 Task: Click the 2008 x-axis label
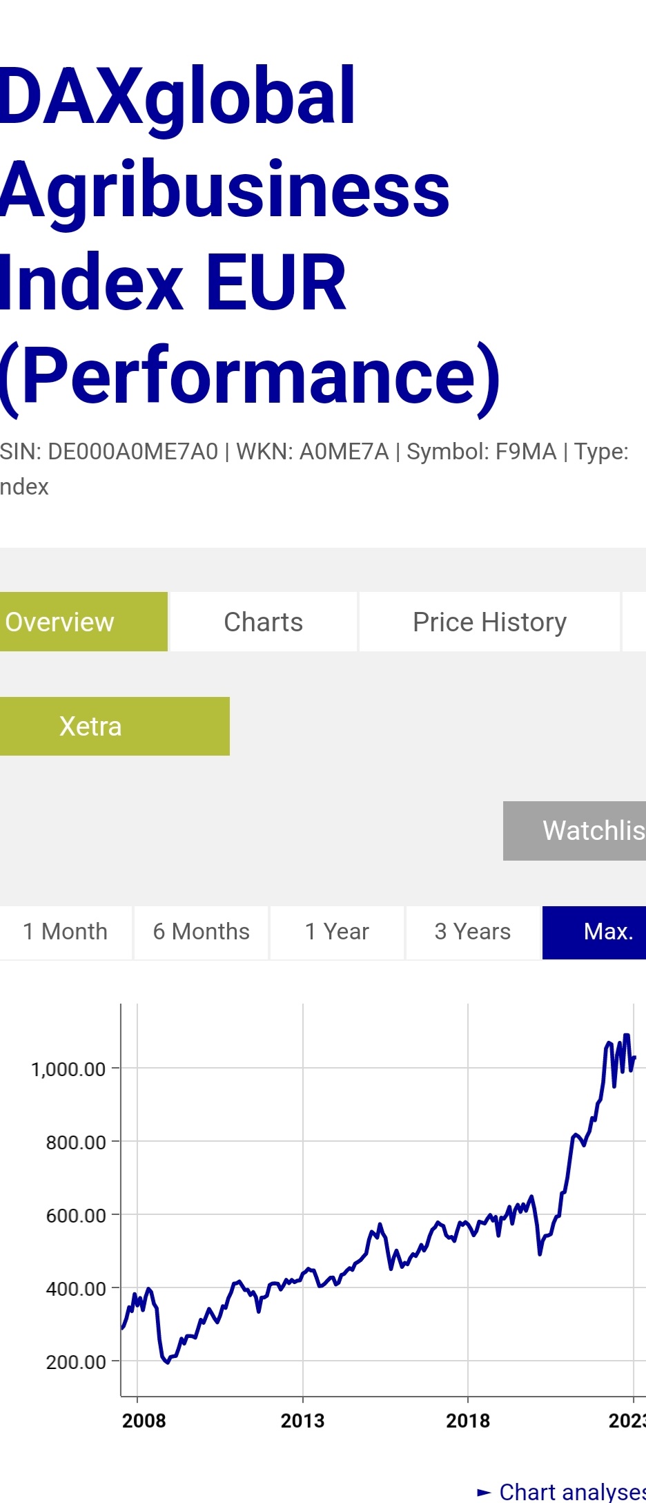144,1421
